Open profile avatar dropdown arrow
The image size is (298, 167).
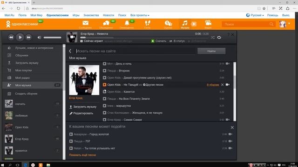(x=289, y=24)
